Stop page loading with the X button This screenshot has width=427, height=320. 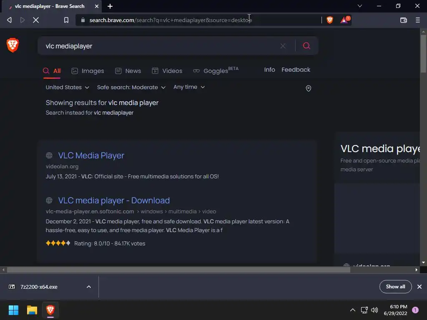tap(36, 20)
